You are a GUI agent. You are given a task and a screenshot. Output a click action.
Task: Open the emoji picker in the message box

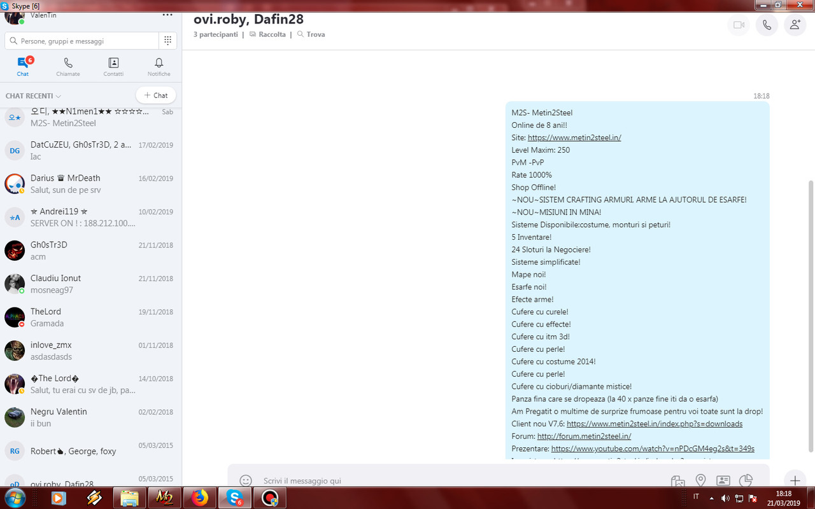(245, 480)
